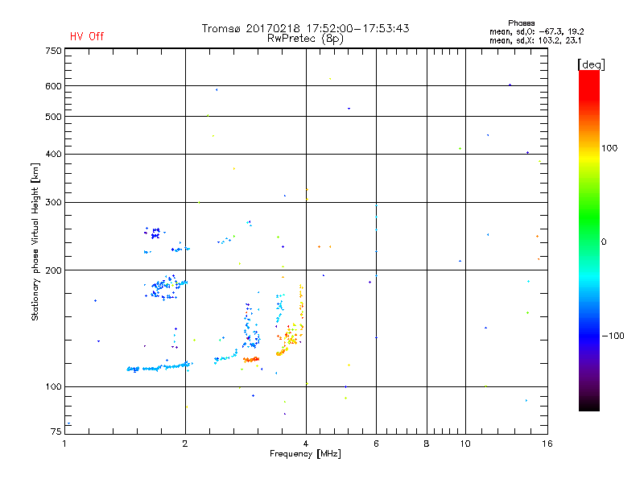Click the 'Frequency [MHz]' axis label
This screenshot has height=483, width=644.
coord(305,454)
